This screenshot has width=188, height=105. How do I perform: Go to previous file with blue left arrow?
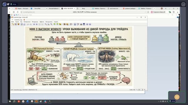point(34,24)
